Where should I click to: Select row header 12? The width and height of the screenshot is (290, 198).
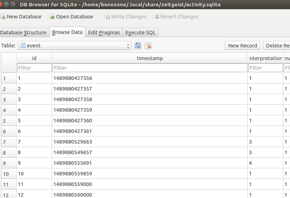(x=9, y=194)
